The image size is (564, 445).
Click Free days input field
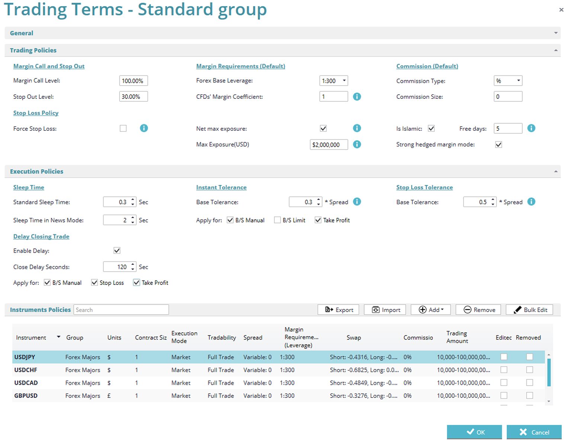tap(508, 129)
